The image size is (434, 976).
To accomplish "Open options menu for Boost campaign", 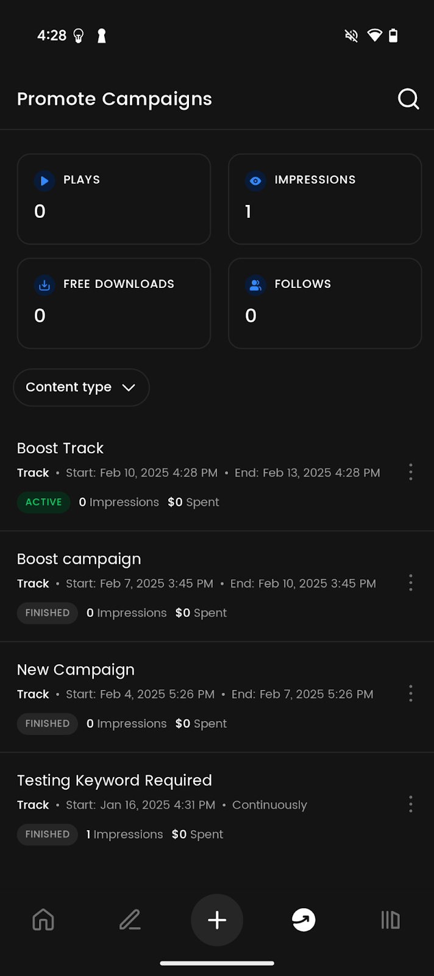I will [x=411, y=583].
